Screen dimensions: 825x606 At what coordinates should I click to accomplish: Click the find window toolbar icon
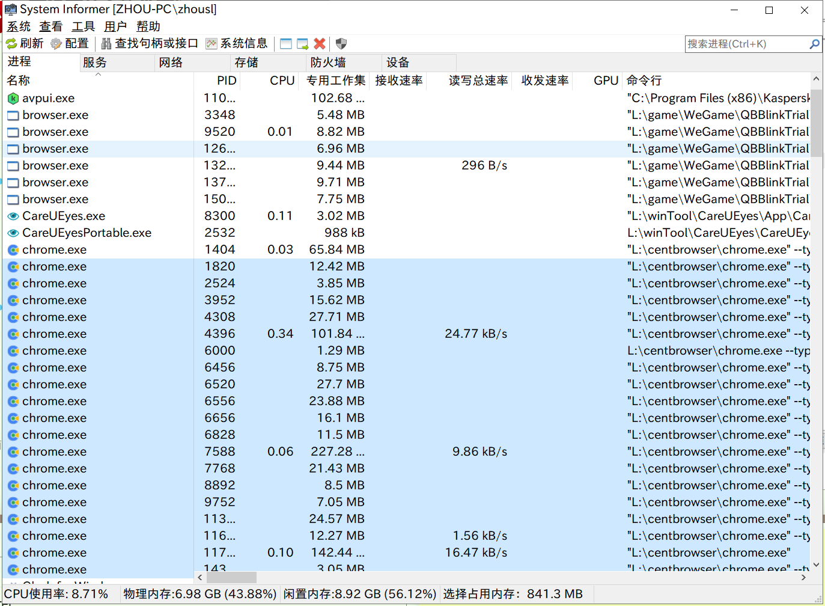(x=286, y=44)
